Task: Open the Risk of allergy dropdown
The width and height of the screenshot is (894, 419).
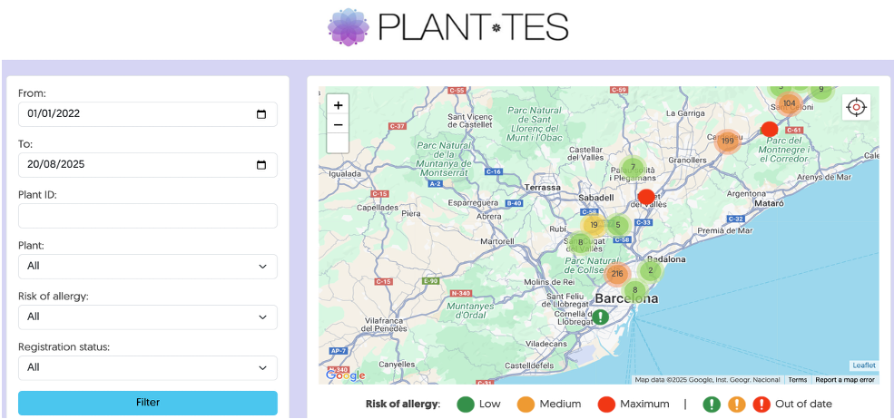Action: click(148, 317)
